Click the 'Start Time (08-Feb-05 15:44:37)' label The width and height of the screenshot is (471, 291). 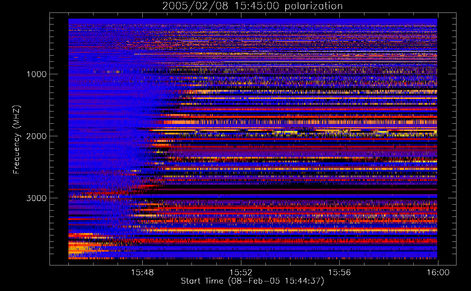tap(252, 281)
